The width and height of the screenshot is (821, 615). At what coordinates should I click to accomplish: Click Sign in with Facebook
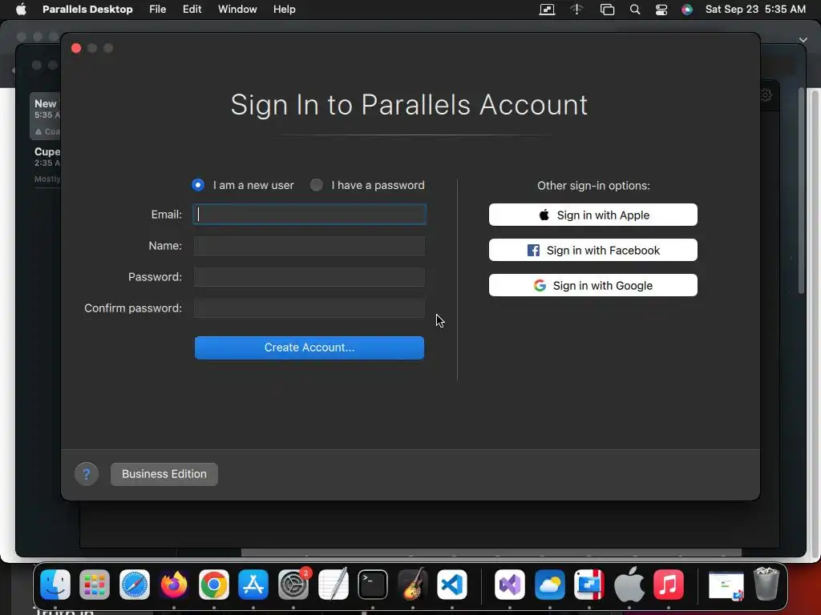593,250
